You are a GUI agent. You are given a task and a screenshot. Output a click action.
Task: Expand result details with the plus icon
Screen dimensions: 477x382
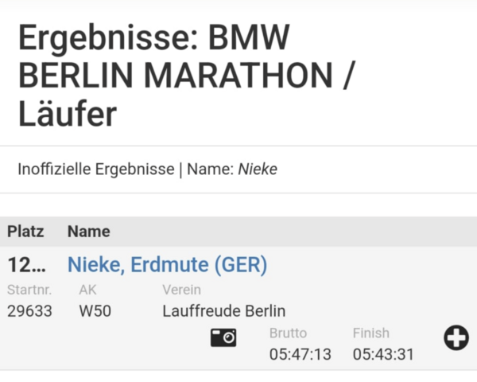[x=456, y=337]
